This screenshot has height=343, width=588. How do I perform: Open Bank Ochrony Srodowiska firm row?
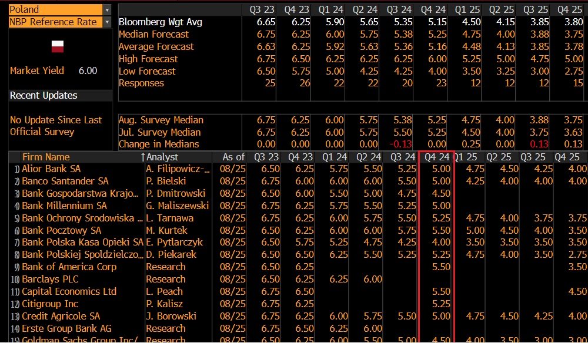pyautogui.click(x=82, y=218)
